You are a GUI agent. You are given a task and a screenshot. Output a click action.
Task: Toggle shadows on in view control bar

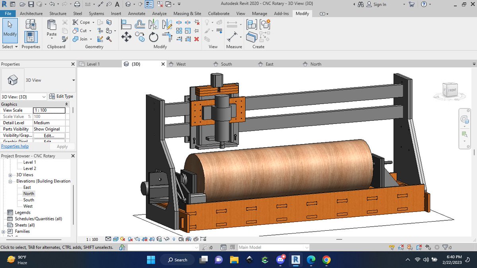[x=130, y=239]
